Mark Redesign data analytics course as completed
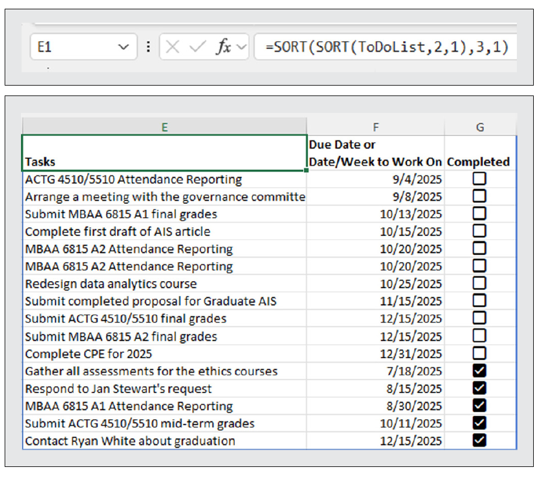The width and height of the screenshot is (539, 485). coord(479,284)
